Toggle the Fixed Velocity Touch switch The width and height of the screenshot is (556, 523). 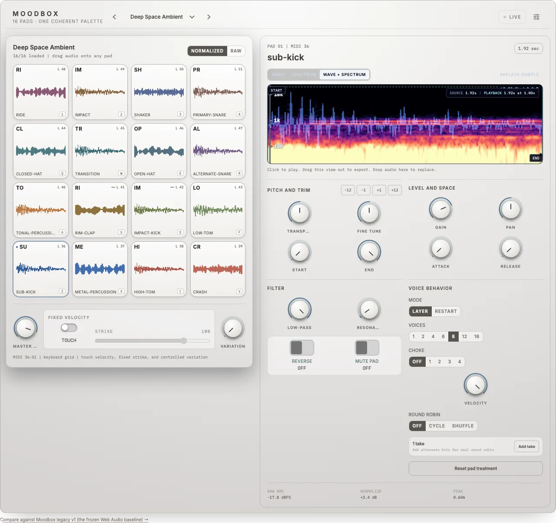69,328
